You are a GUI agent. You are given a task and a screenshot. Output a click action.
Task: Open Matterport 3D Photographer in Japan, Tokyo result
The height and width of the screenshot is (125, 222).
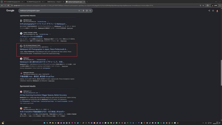coord(44,49)
